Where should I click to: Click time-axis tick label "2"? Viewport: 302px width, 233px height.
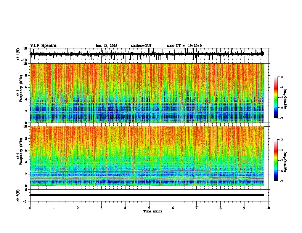78,208
